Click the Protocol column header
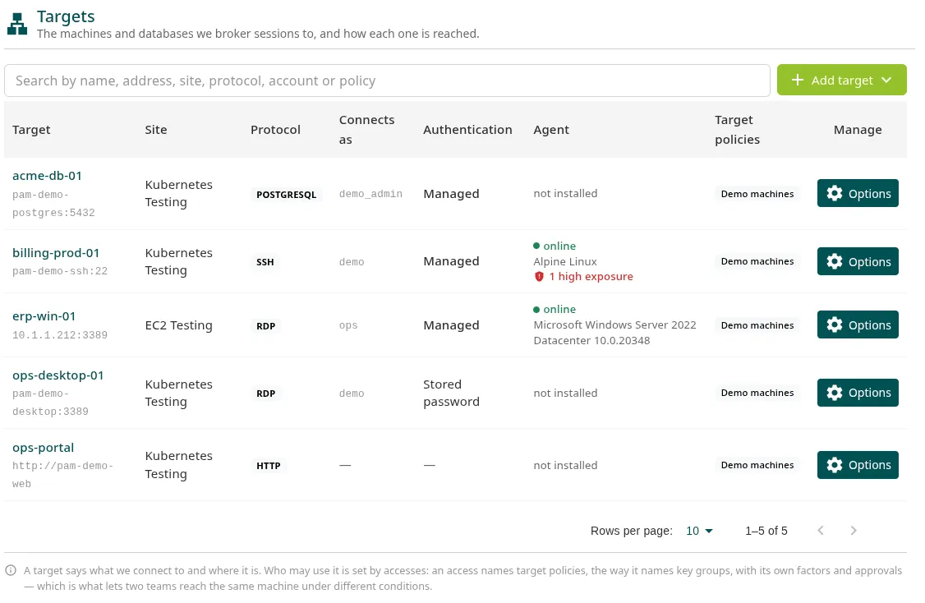Viewport: 925px width, 603px height. tap(275, 130)
